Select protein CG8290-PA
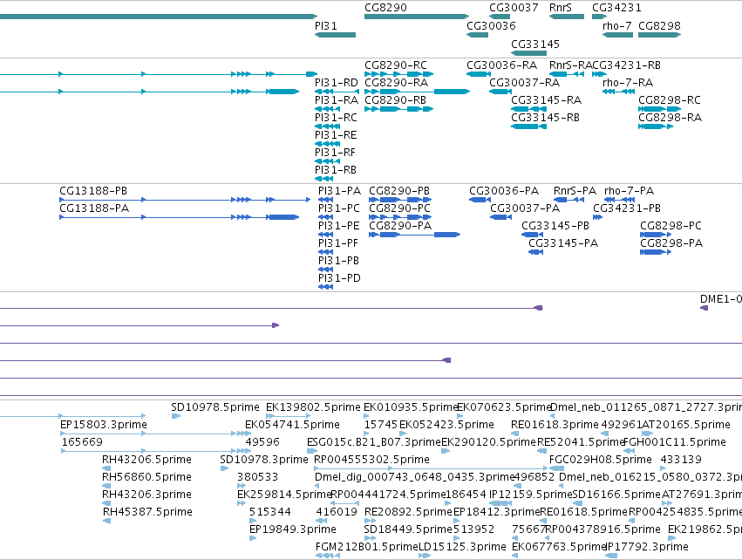742x560 pixels. tap(414, 235)
